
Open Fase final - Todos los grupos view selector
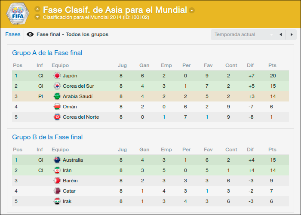click(x=72, y=34)
